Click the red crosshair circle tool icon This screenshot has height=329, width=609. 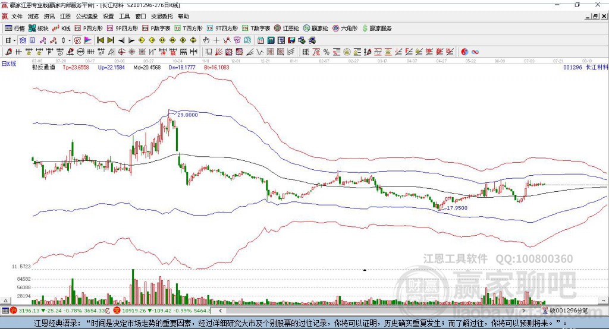pyautogui.click(x=121, y=52)
